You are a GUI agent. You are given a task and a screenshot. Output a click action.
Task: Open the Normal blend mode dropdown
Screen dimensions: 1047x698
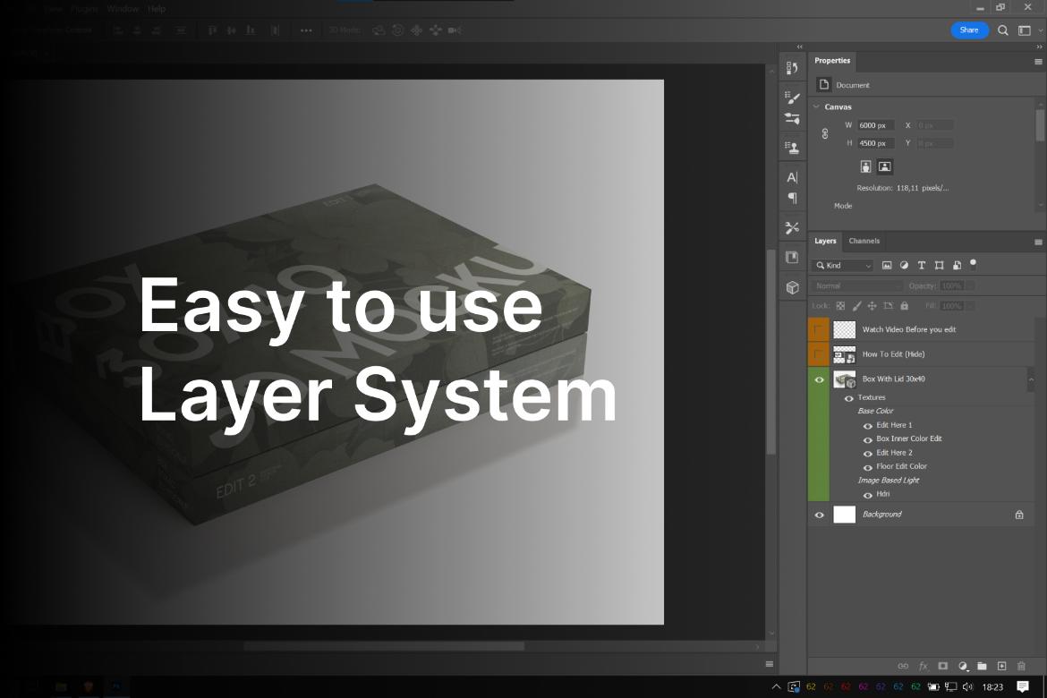pos(858,285)
